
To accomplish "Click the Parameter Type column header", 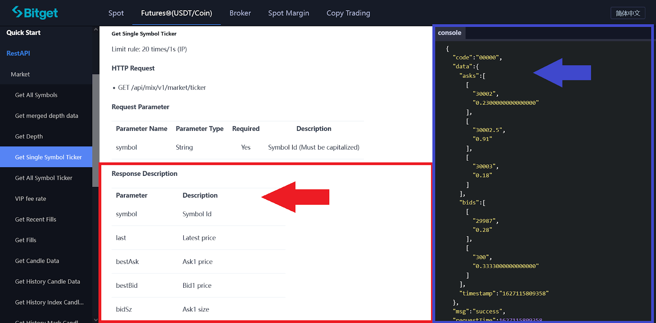I will (200, 129).
